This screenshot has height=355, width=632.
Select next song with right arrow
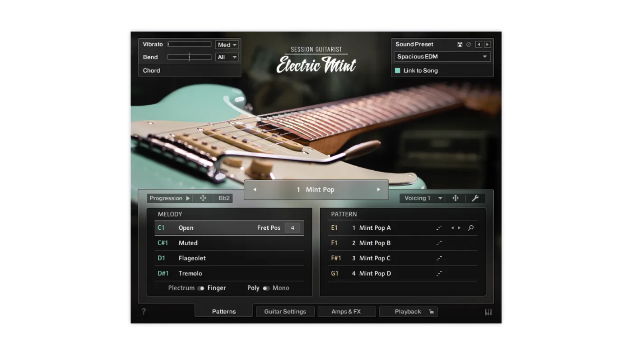[378, 190]
